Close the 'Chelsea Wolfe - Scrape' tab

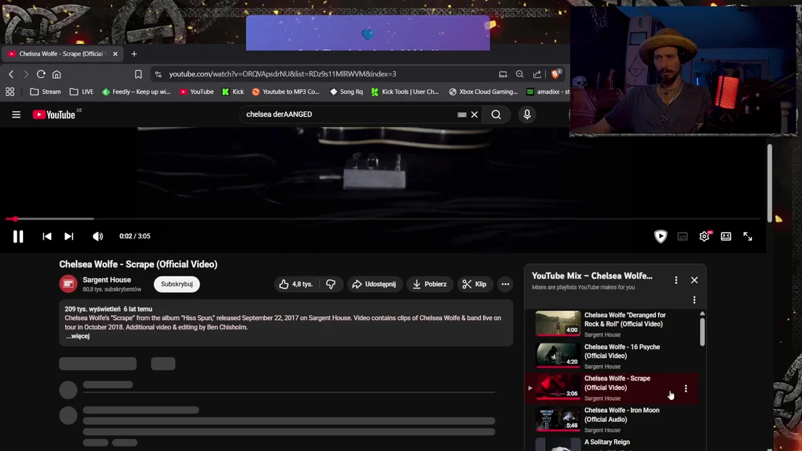point(115,54)
